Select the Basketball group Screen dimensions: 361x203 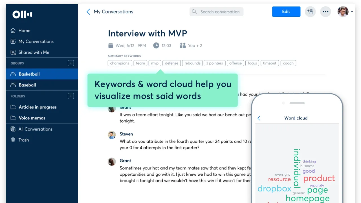click(x=42, y=74)
